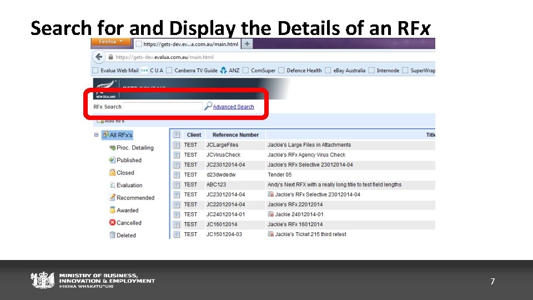The width and height of the screenshot is (533, 300).
Task: Open Jackie's RFx 16012014 title
Action: click(x=295, y=224)
